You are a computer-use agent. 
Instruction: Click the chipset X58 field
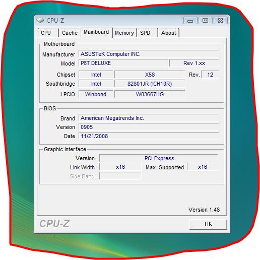tap(150, 75)
